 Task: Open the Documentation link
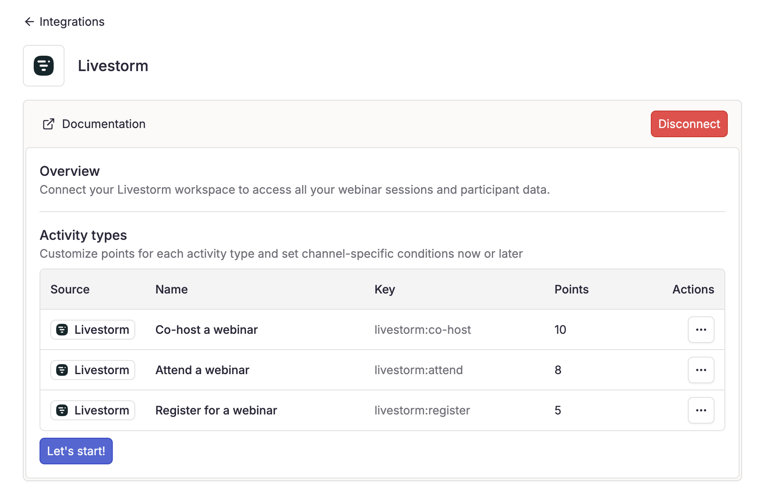(x=104, y=124)
